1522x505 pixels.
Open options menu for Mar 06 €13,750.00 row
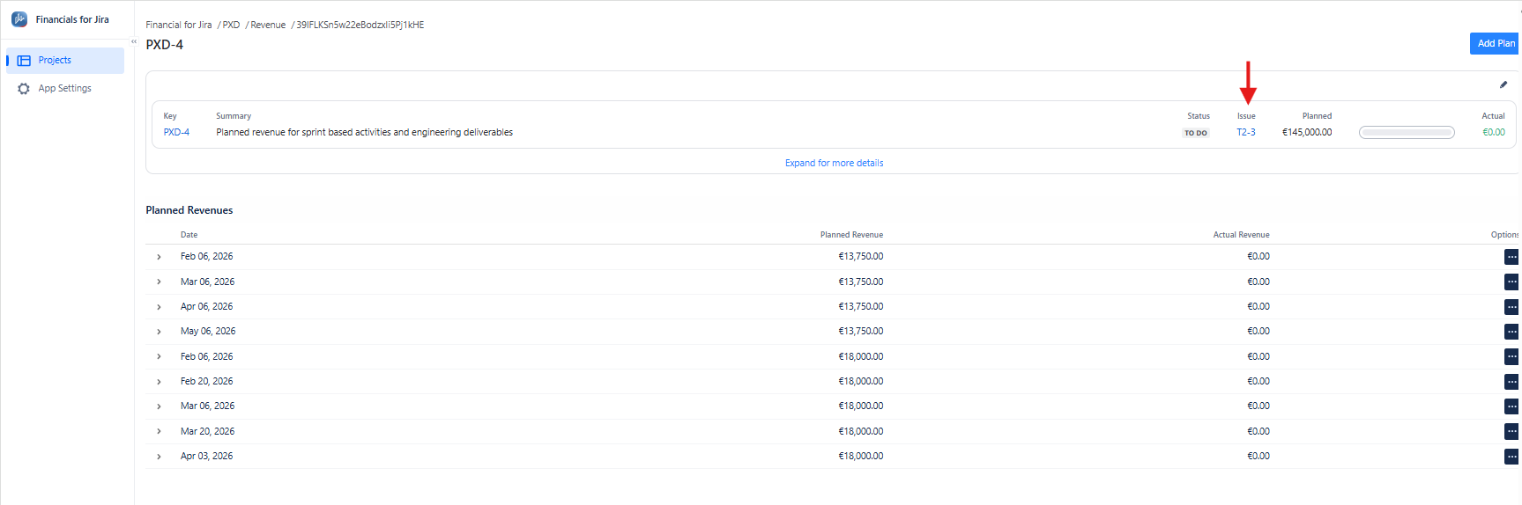pos(1511,282)
